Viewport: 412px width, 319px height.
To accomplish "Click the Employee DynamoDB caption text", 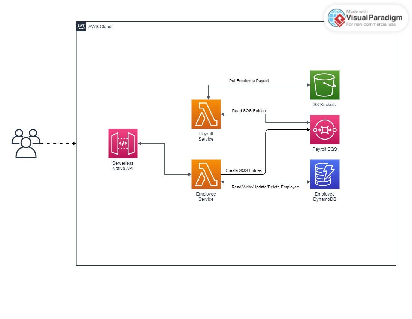I will (x=324, y=197).
